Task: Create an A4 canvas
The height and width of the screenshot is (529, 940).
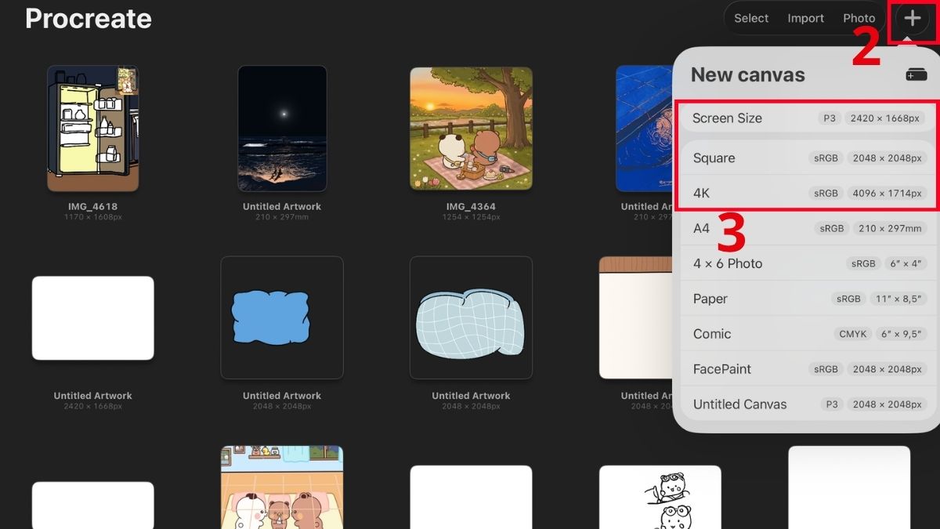Action: [807, 228]
